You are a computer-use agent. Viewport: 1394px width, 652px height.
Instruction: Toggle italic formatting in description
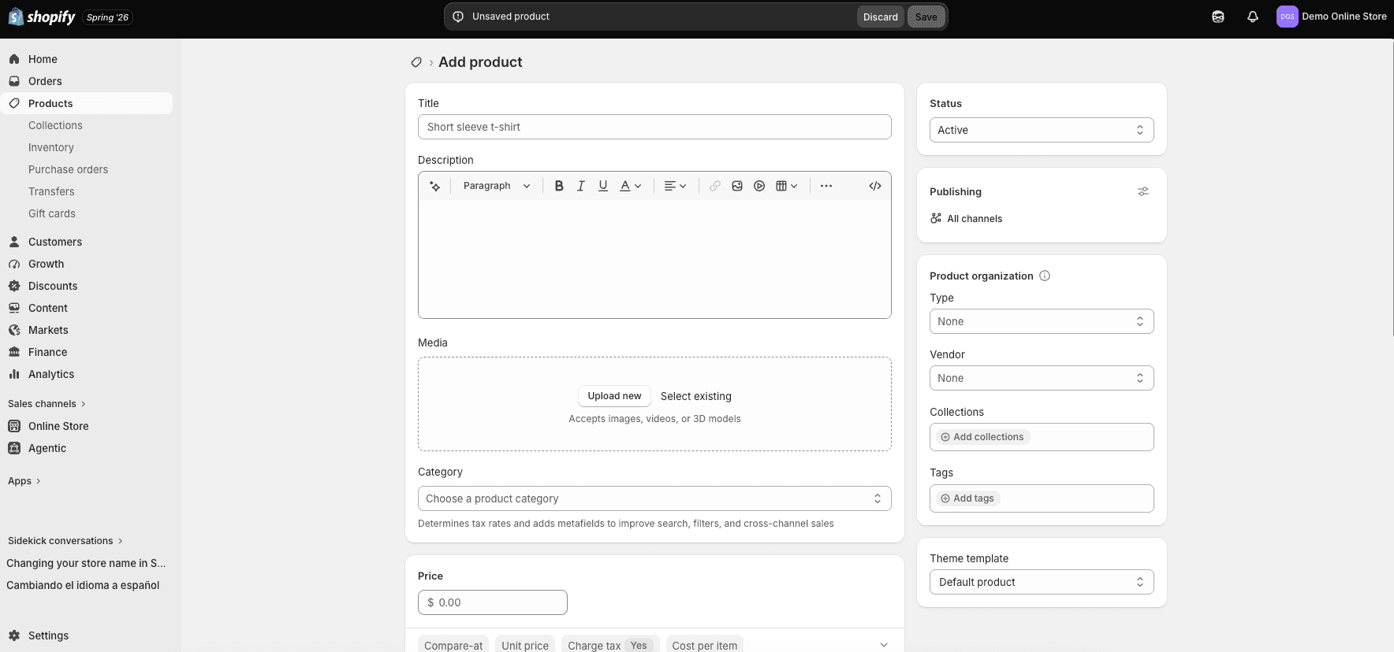coord(581,186)
